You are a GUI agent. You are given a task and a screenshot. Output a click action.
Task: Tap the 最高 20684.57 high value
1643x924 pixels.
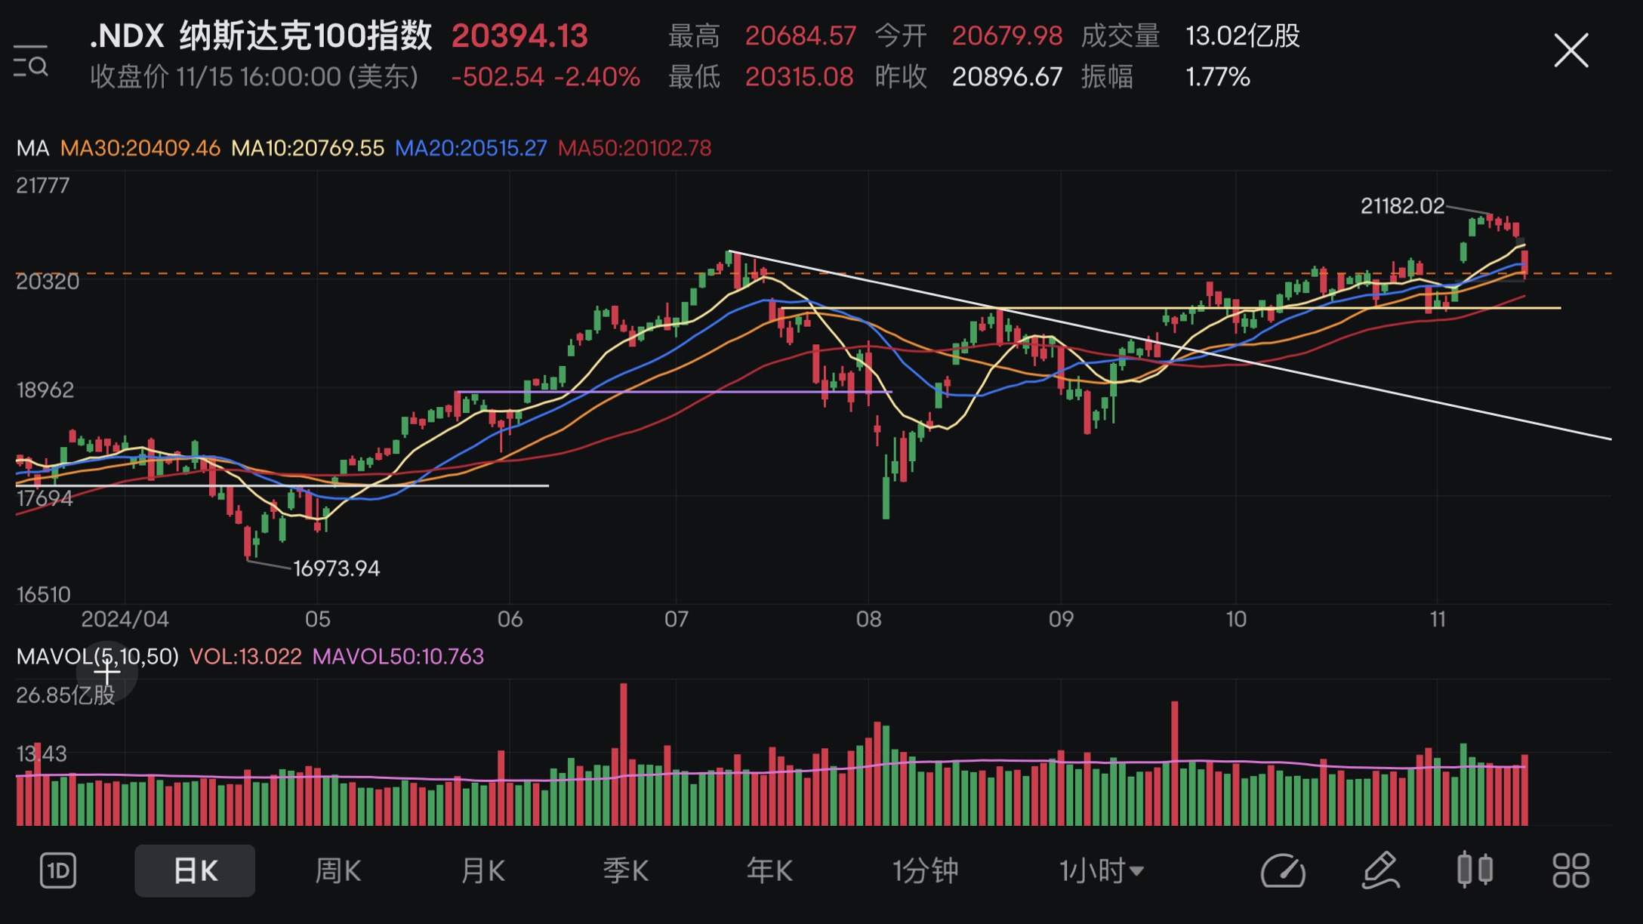pyautogui.click(x=762, y=35)
